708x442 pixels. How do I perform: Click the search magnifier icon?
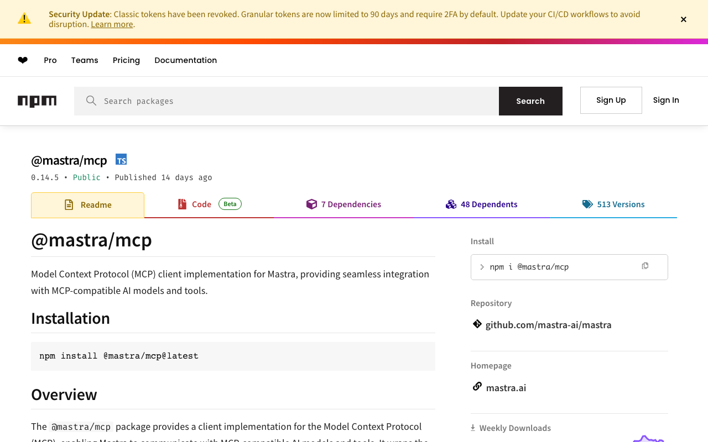(x=91, y=101)
